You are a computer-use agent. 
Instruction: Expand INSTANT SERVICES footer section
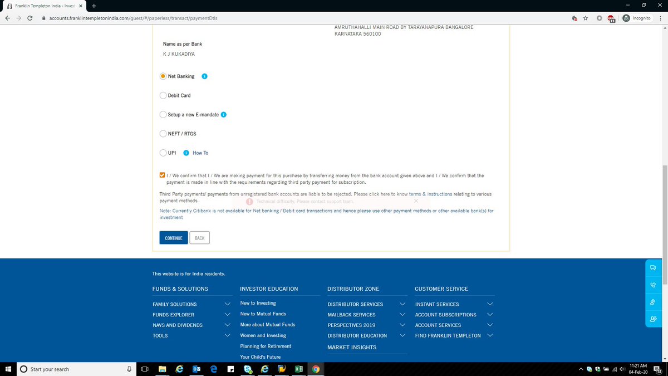pyautogui.click(x=490, y=304)
